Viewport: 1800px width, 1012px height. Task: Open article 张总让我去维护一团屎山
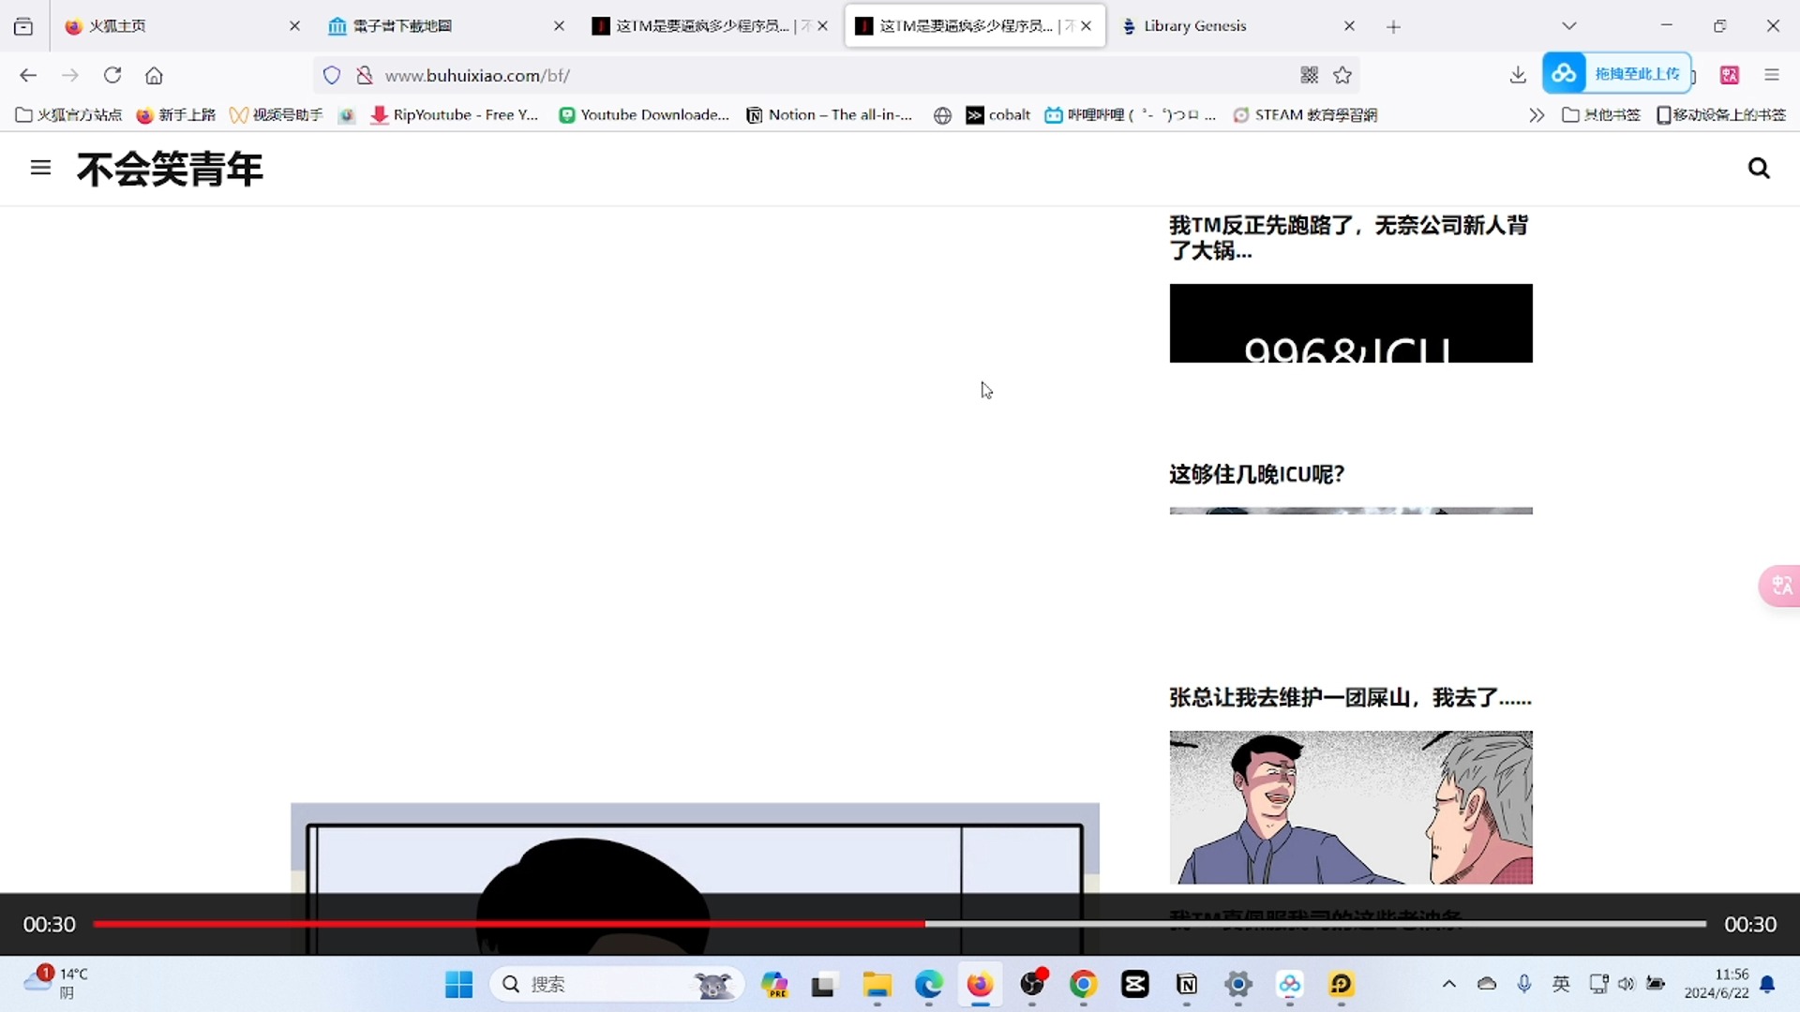[x=1350, y=698]
